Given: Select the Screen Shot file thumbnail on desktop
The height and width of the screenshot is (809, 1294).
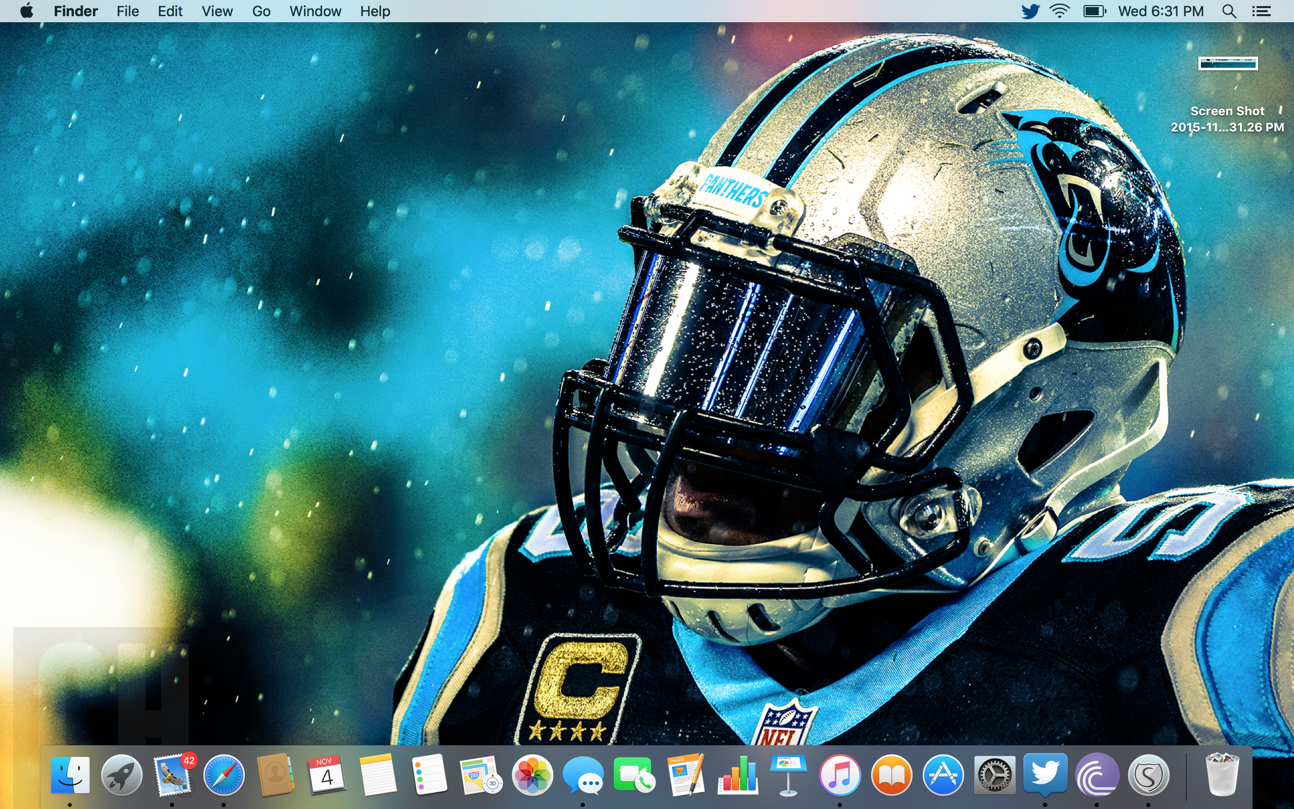Looking at the screenshot, I should pos(1228,63).
